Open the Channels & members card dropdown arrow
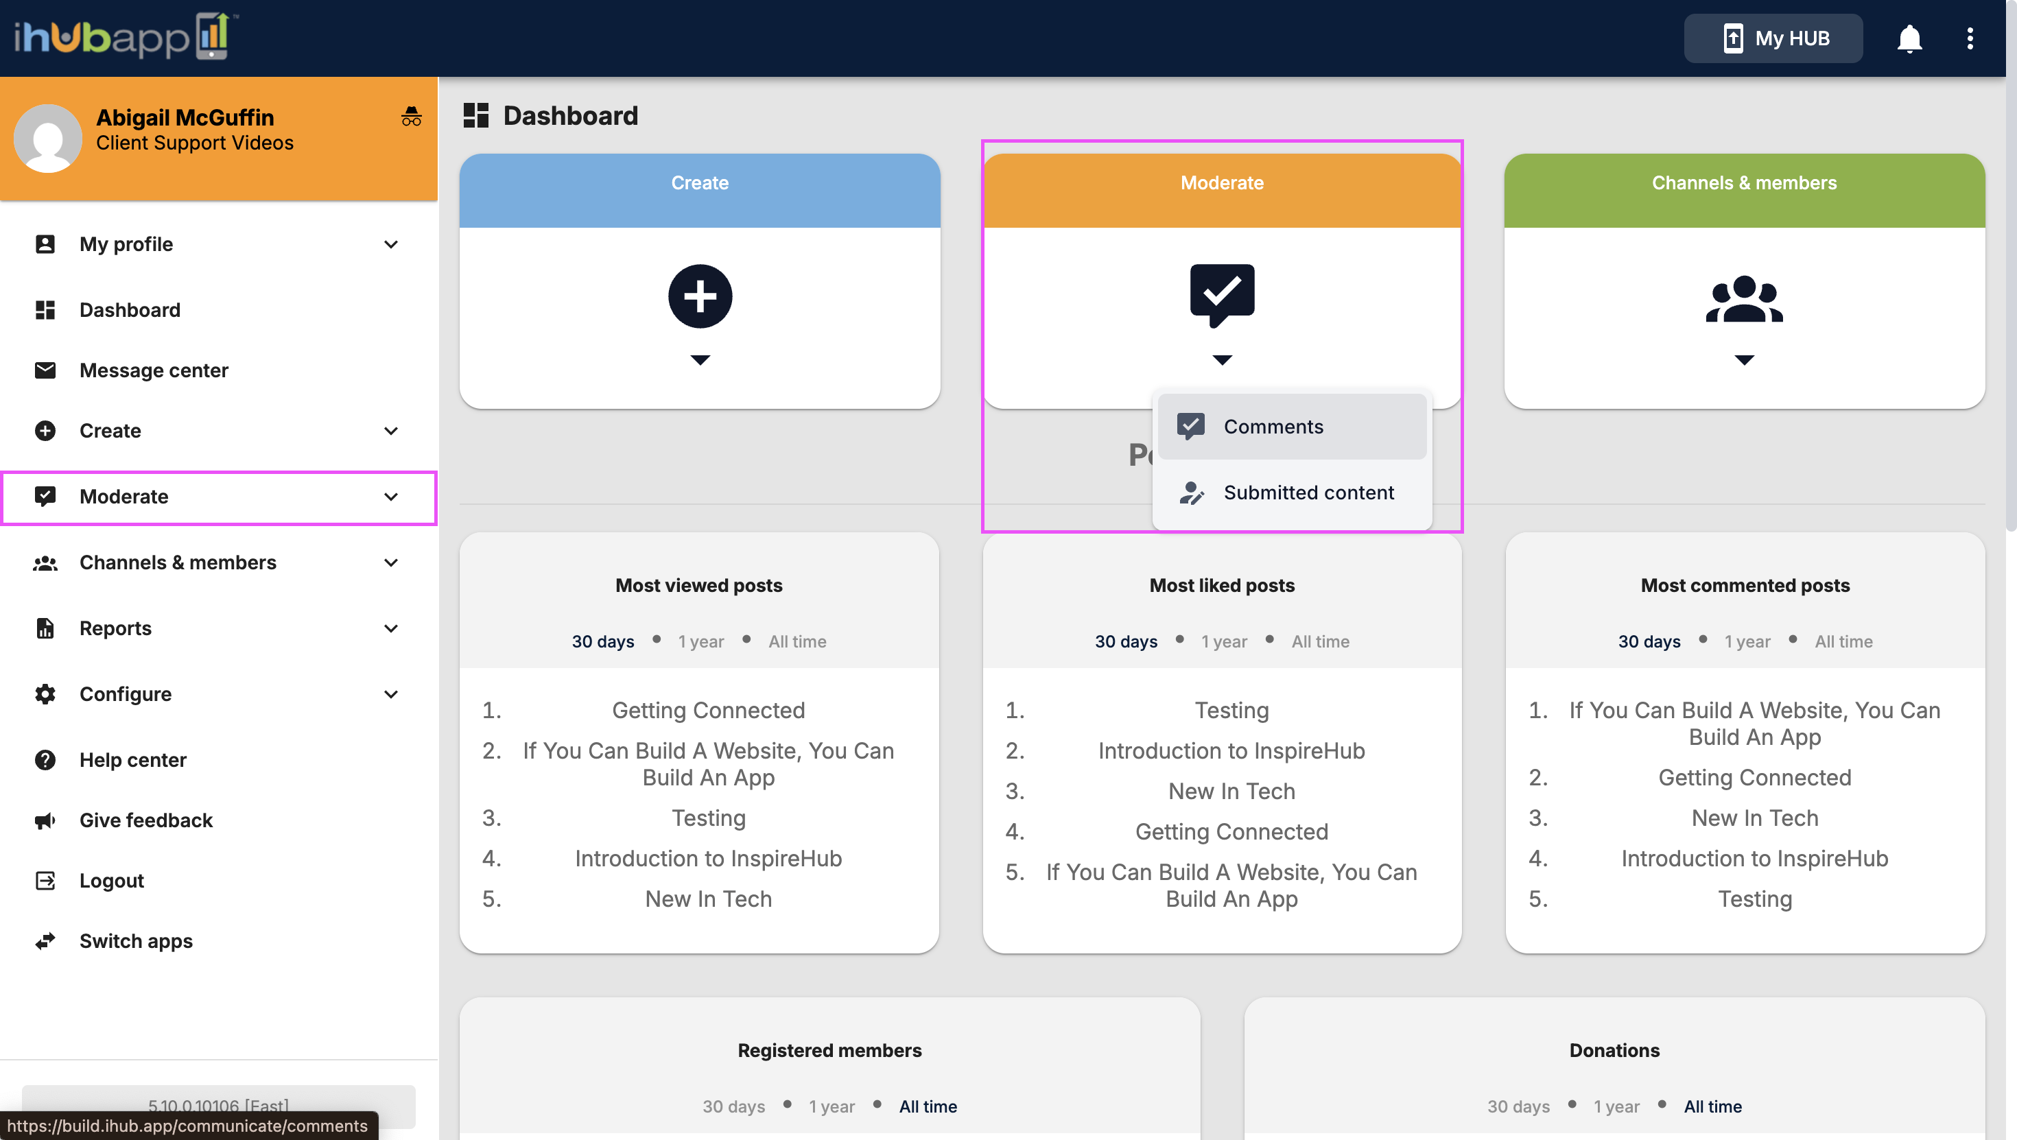This screenshot has height=1140, width=2017. click(1744, 359)
